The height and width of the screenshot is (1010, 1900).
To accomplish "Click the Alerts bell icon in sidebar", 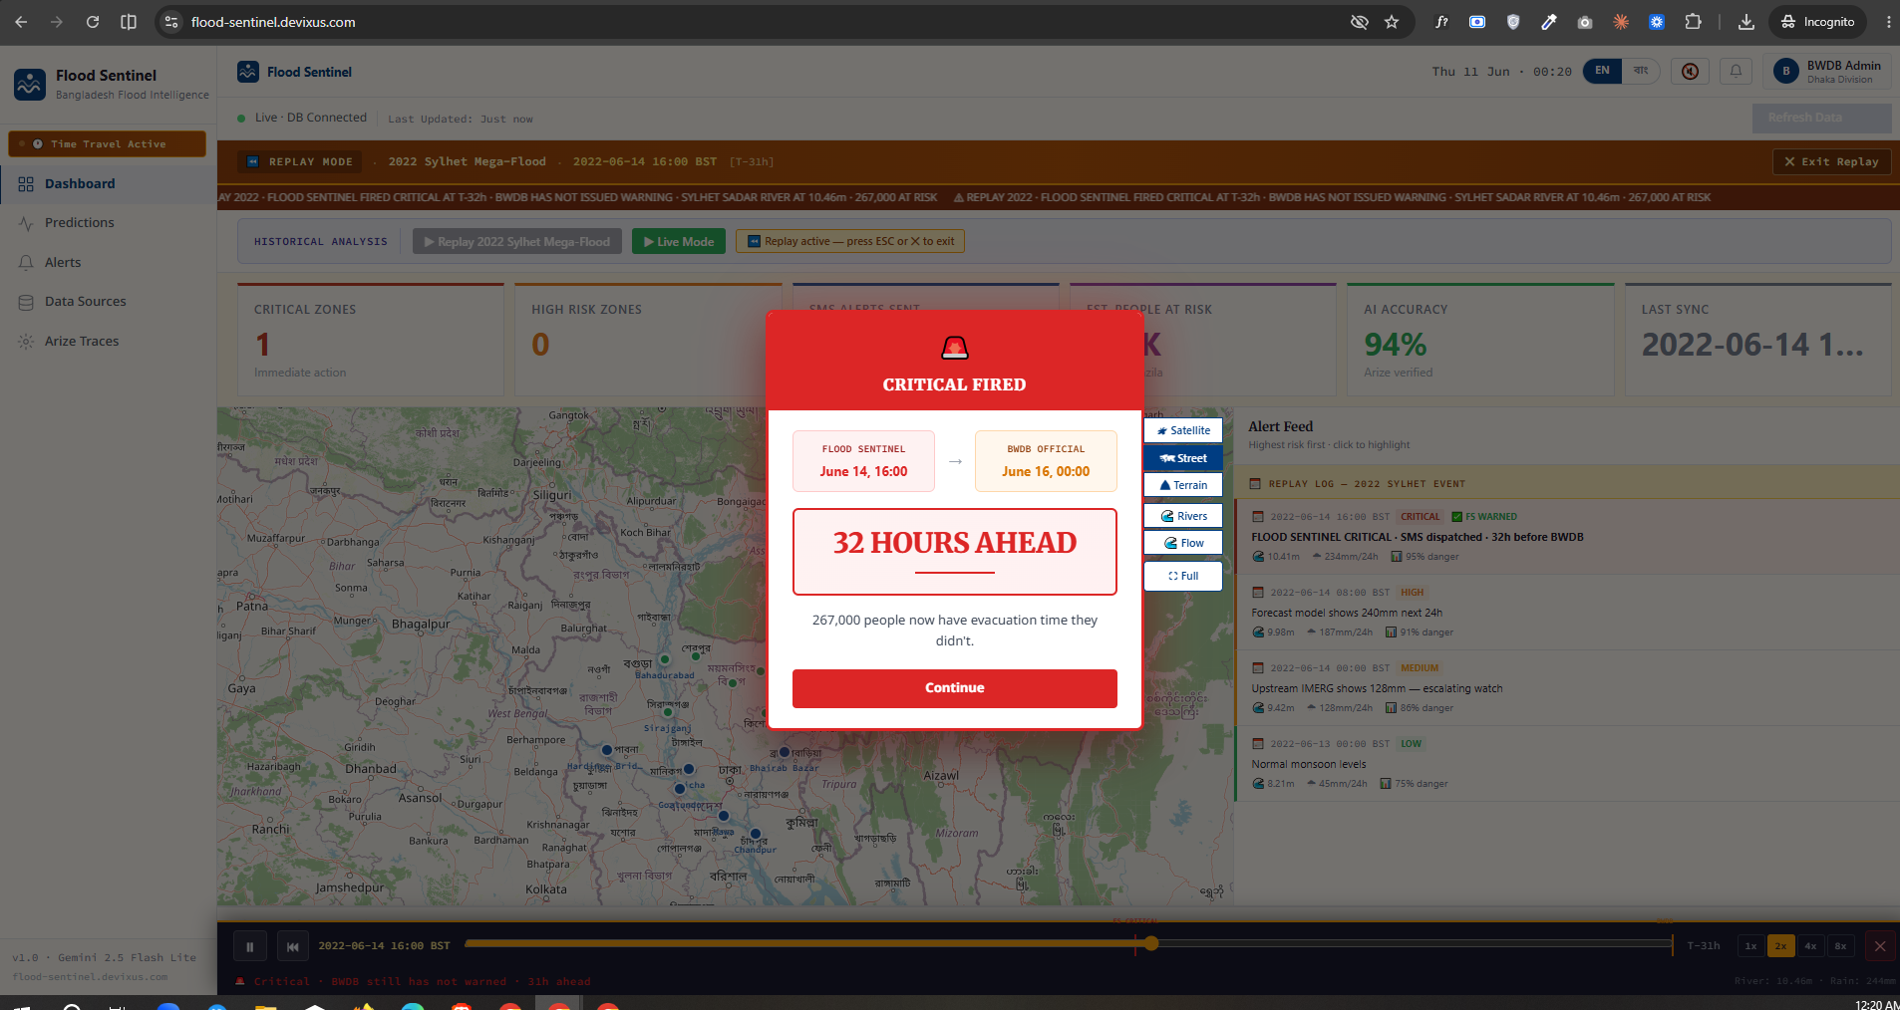I will click(x=26, y=263).
